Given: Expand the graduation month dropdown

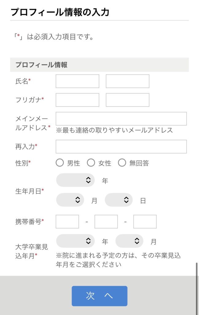Looking at the screenshot, I should click(129, 241).
